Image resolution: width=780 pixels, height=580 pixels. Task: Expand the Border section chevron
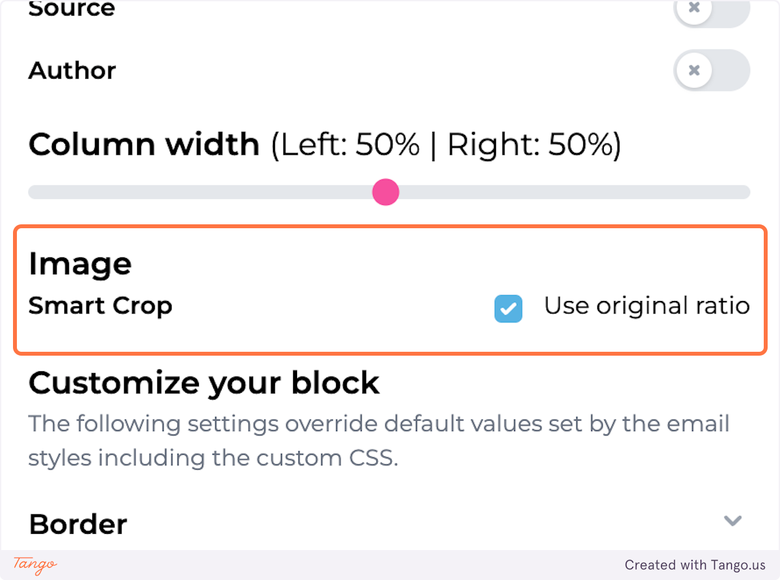point(733,520)
